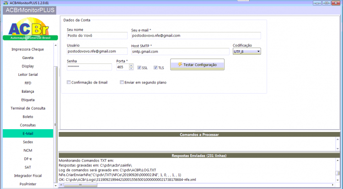Viewport: 343px width, 189px height.
Task: Click horizontal scrollbar left arrow in responses
Action: point(61,185)
